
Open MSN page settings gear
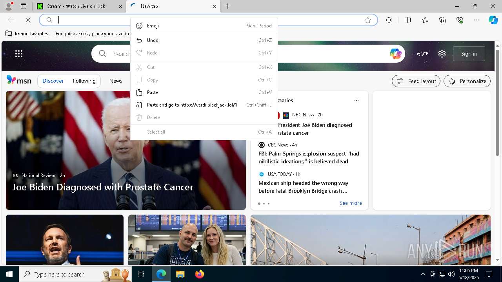point(442,54)
